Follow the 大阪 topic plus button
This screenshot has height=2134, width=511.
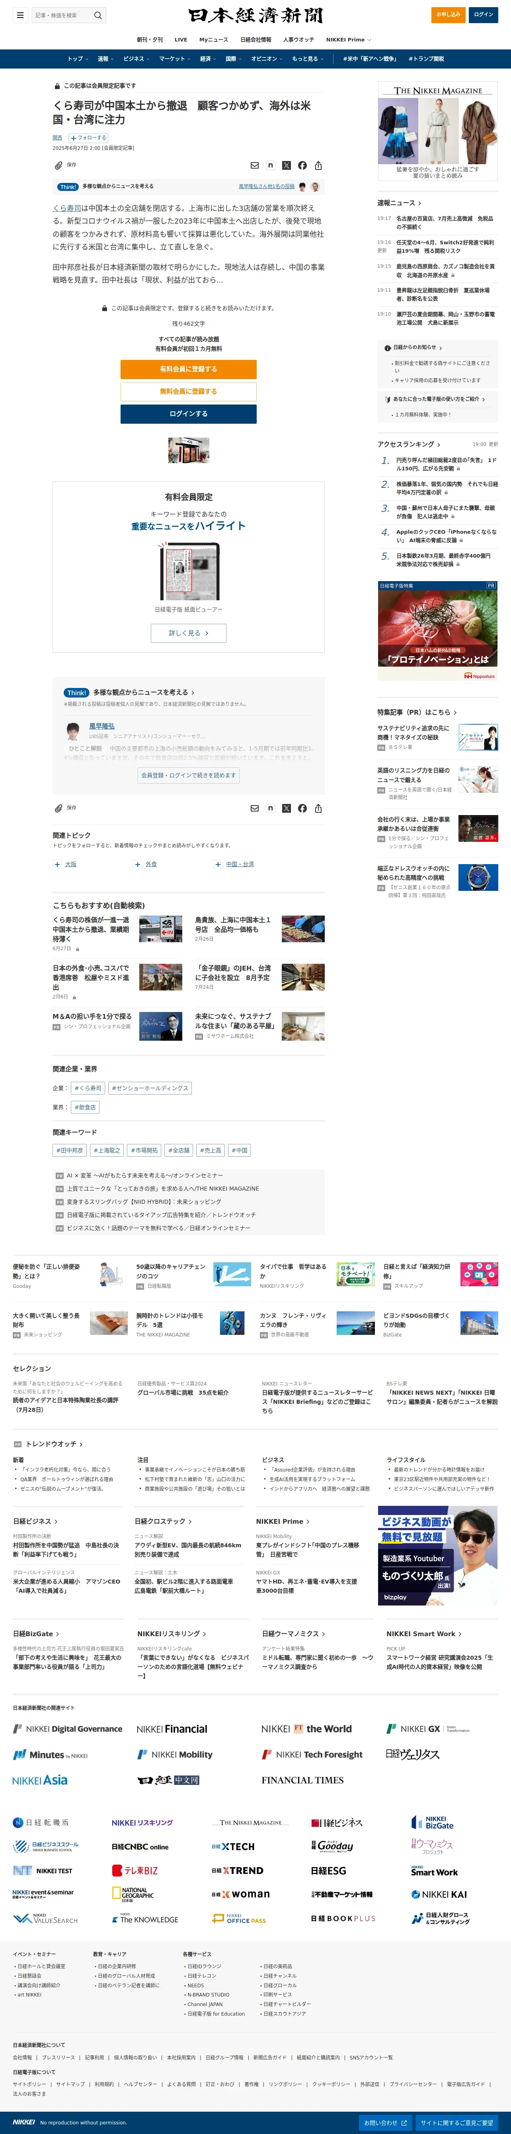(x=57, y=864)
